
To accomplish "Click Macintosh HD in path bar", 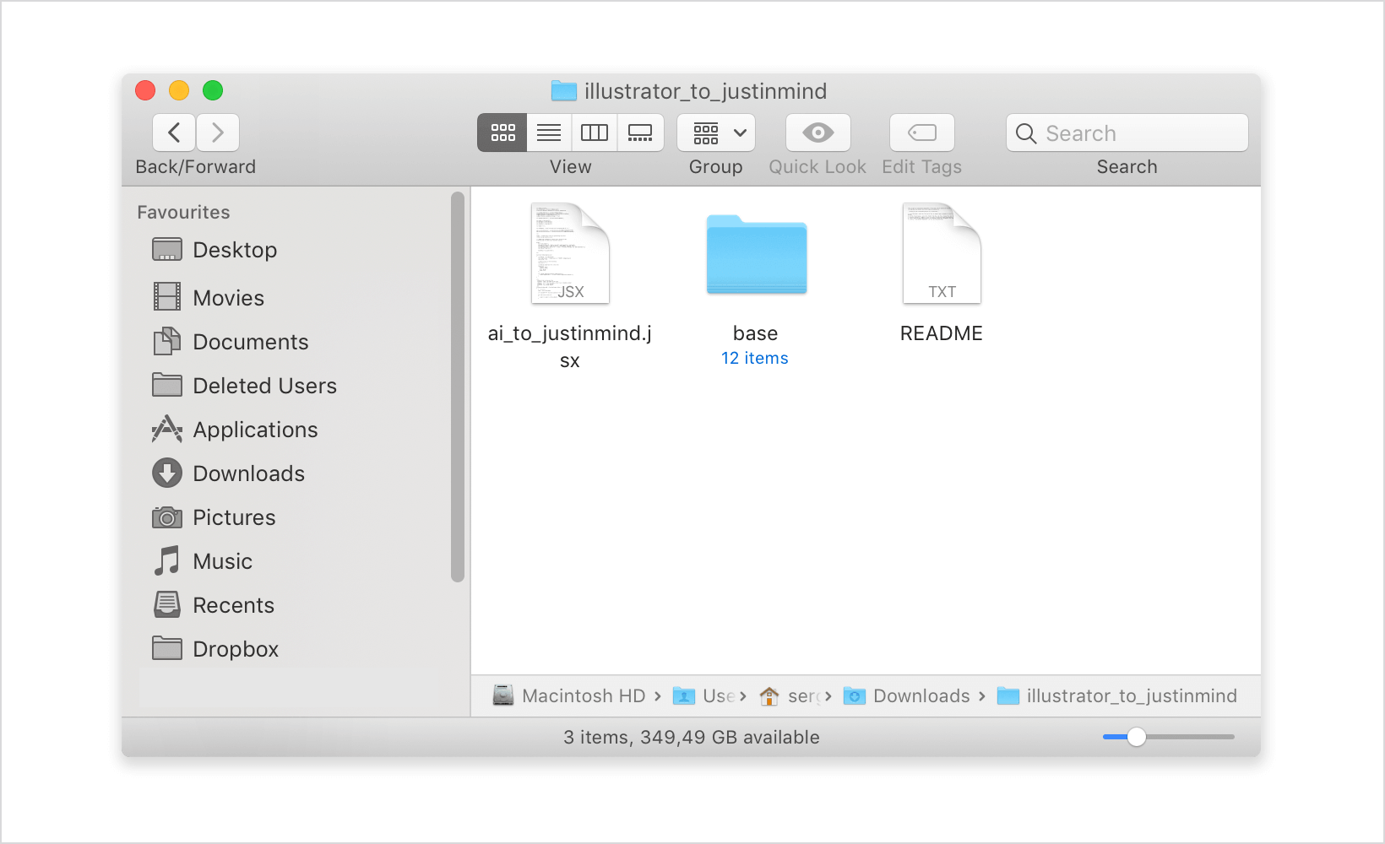I will (x=583, y=696).
